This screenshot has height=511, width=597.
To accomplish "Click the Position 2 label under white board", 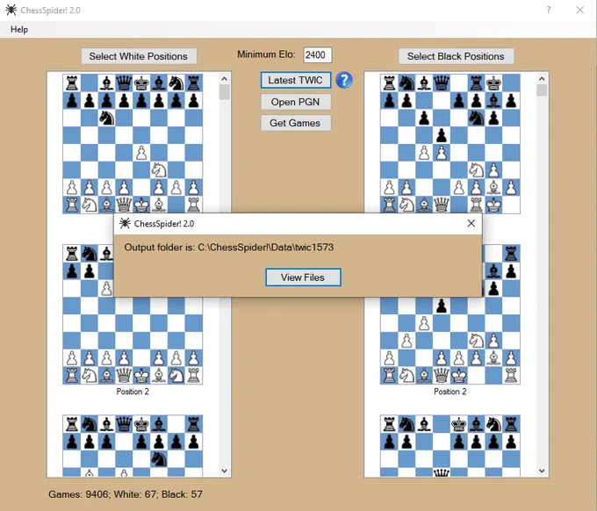I will (x=133, y=392).
